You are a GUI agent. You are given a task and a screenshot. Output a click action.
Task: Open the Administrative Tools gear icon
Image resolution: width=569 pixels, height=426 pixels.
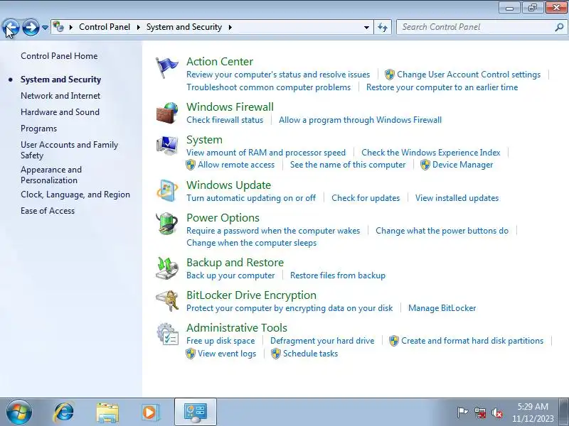click(167, 334)
